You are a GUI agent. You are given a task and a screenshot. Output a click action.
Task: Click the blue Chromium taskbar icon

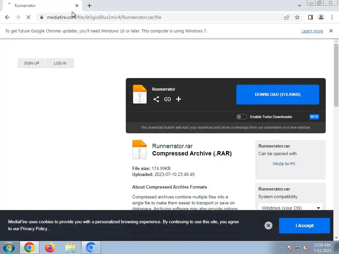tap(91, 247)
